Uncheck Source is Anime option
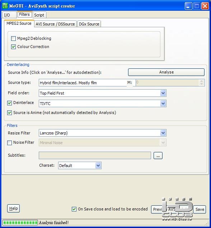 pos(9,113)
